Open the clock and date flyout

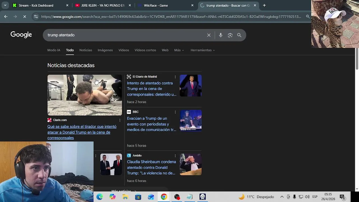(328, 197)
